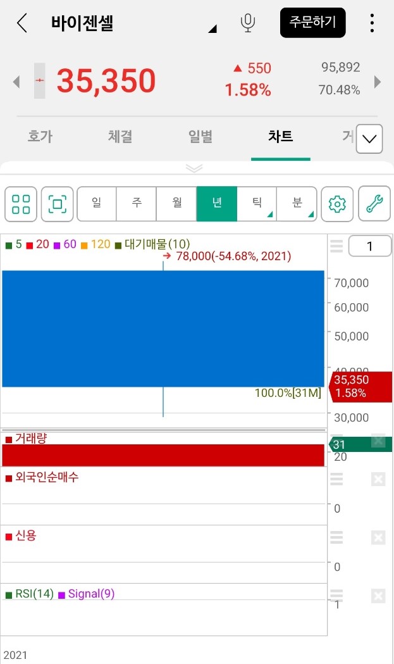Tap the moving average 5 legend
394x664 pixels.
pyautogui.click(x=14, y=244)
